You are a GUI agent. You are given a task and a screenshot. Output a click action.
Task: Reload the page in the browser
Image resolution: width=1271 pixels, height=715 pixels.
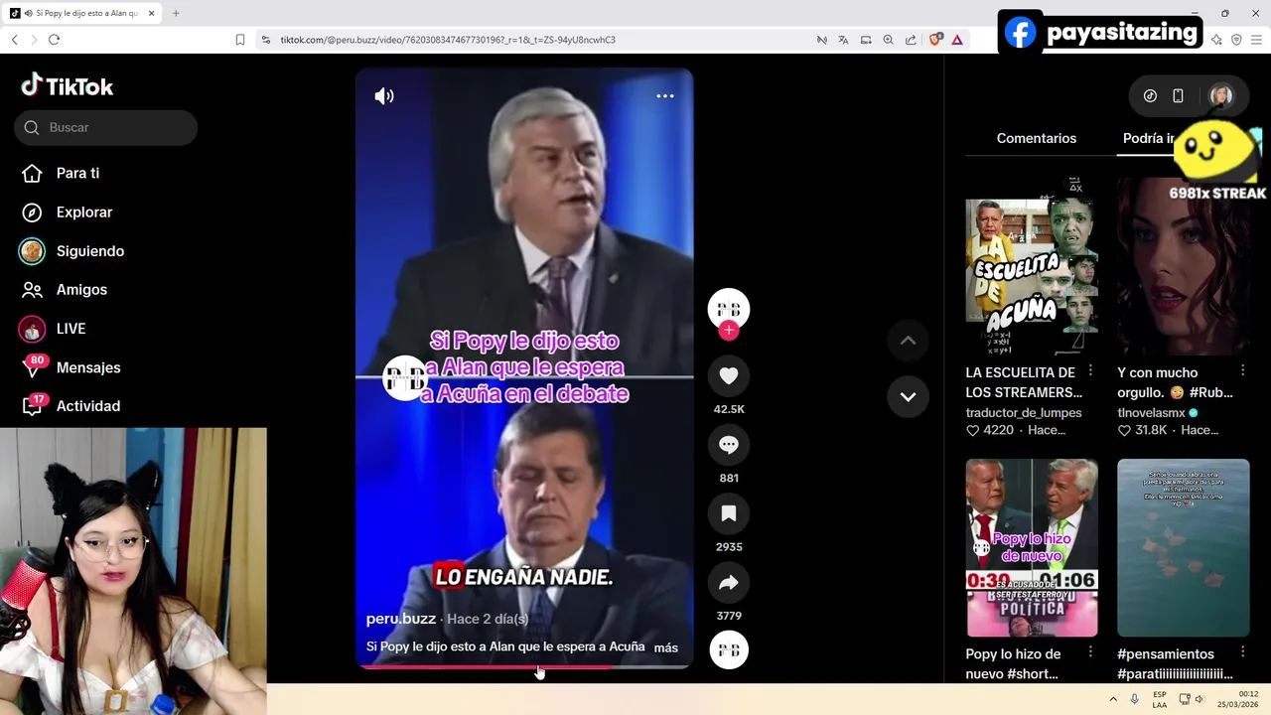54,40
